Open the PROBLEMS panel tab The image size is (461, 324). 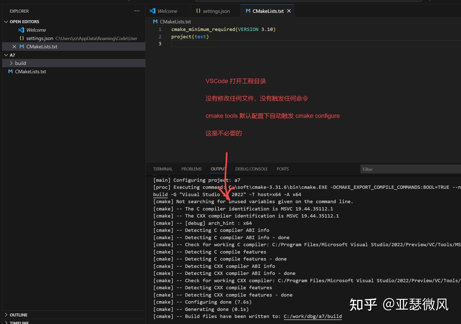[x=191, y=169]
